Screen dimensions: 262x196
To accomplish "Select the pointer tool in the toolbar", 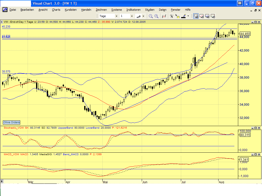I will pos(172,16).
